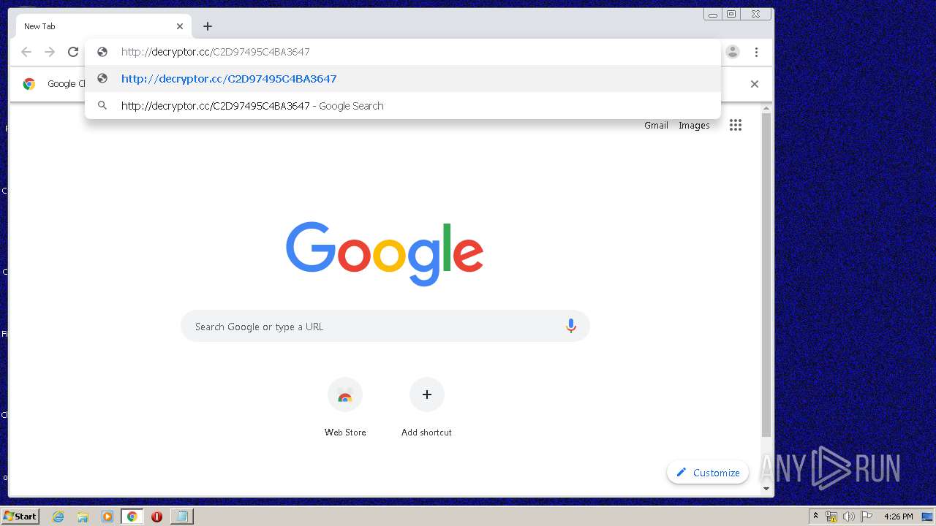Choose the decryptor.cc Google Search suggestion

403,106
